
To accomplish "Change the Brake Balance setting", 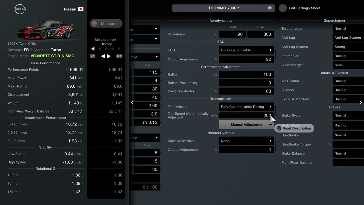I will (x=348, y=153).
